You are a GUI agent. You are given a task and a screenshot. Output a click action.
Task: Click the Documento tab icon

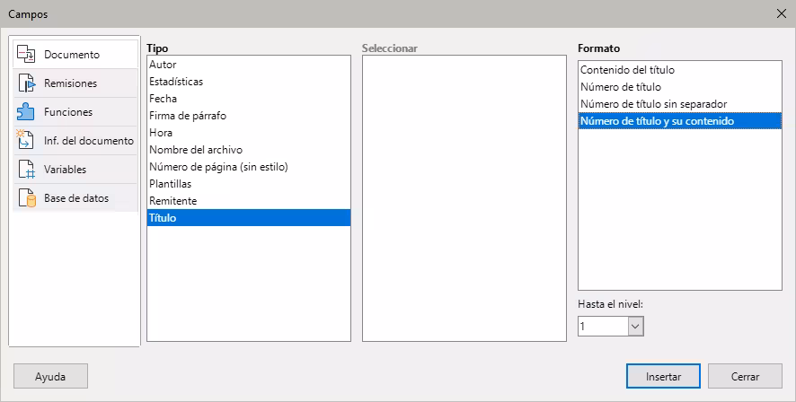[x=26, y=55]
